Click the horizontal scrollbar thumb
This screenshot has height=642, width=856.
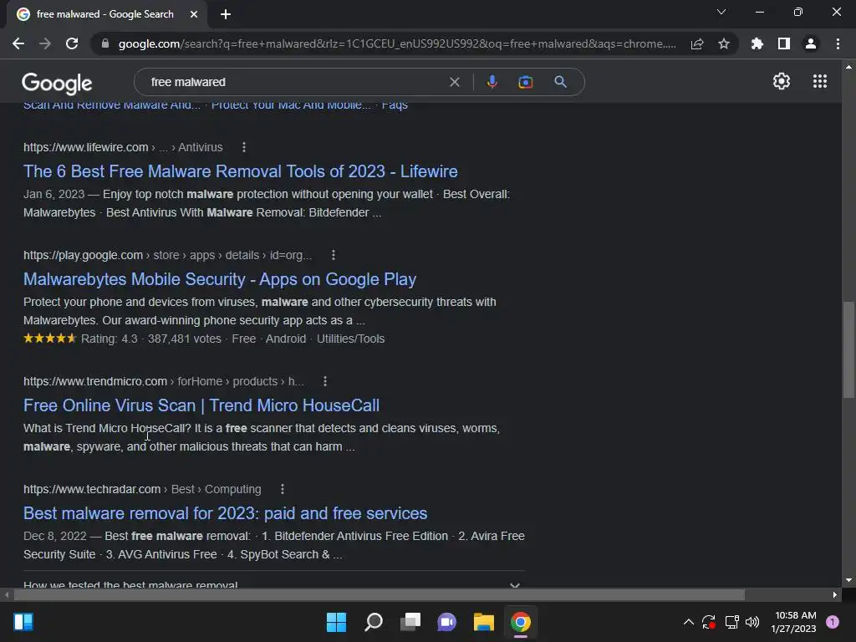[x=379, y=594]
